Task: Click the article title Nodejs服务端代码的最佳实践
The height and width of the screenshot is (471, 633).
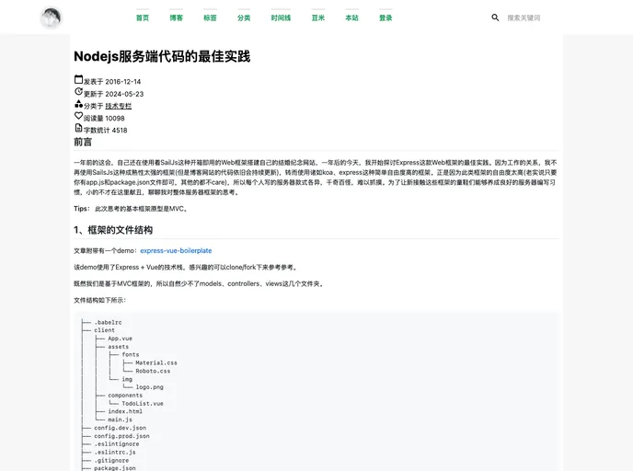Action: 162,57
